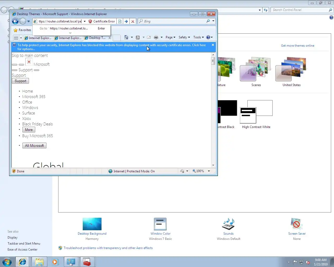334x267 pixels.
Task: Open a new blank tab
Action: click(117, 38)
